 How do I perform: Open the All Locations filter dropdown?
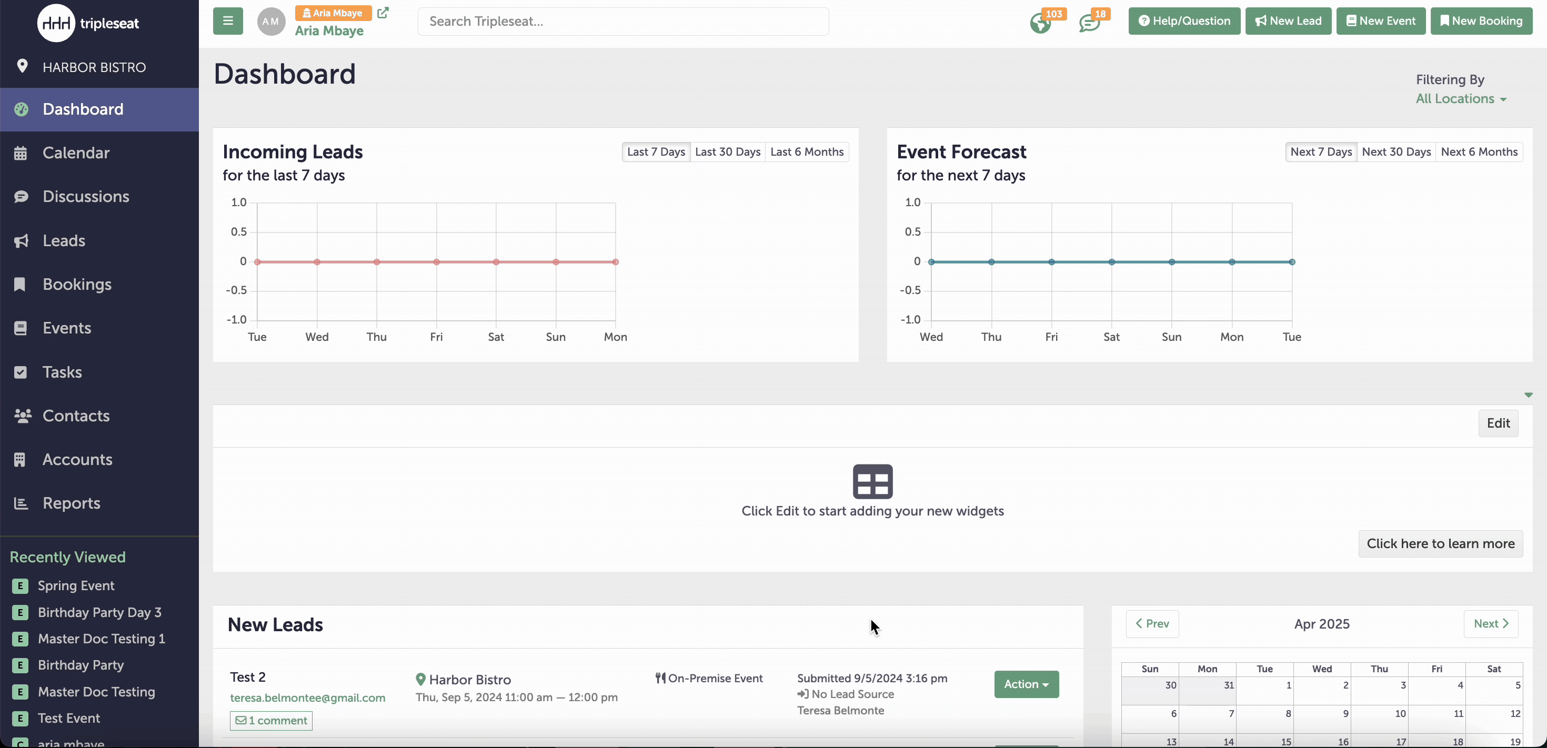[x=1461, y=98]
